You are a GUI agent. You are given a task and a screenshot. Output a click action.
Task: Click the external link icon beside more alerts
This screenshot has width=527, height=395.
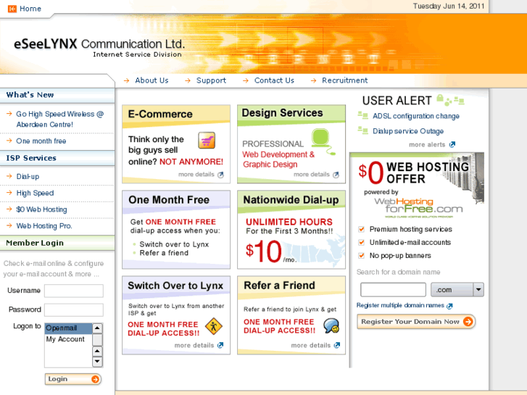pos(452,144)
